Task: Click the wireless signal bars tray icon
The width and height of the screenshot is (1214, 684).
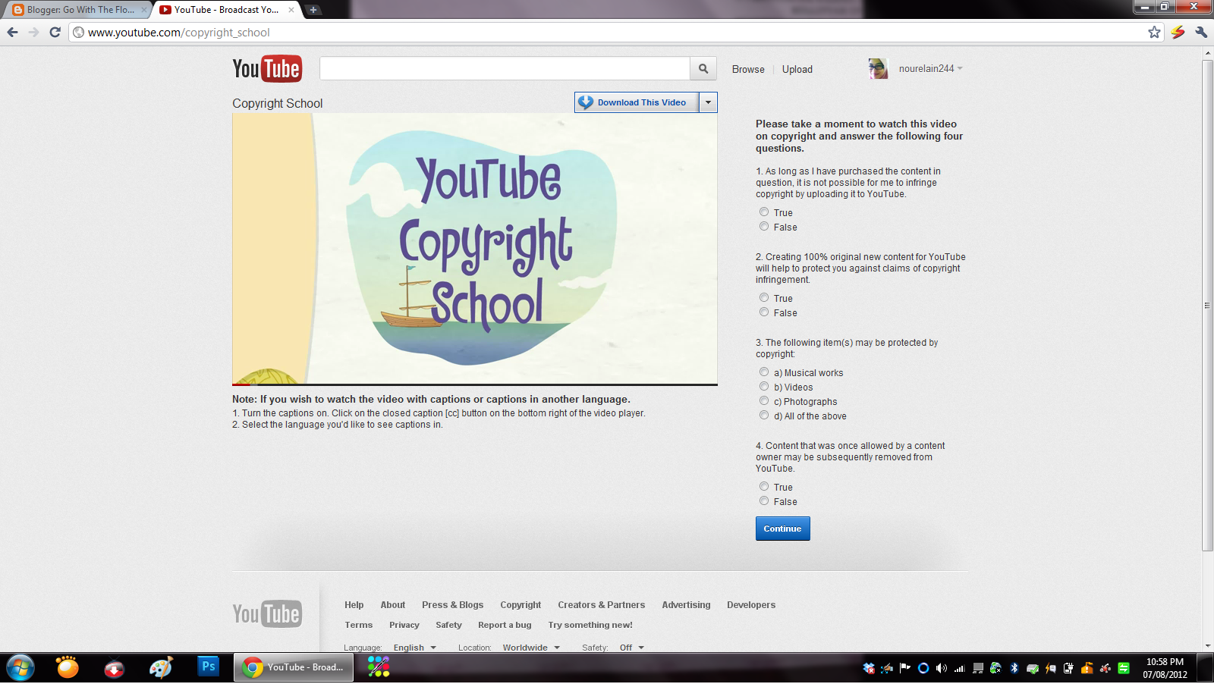Action: pyautogui.click(x=960, y=668)
